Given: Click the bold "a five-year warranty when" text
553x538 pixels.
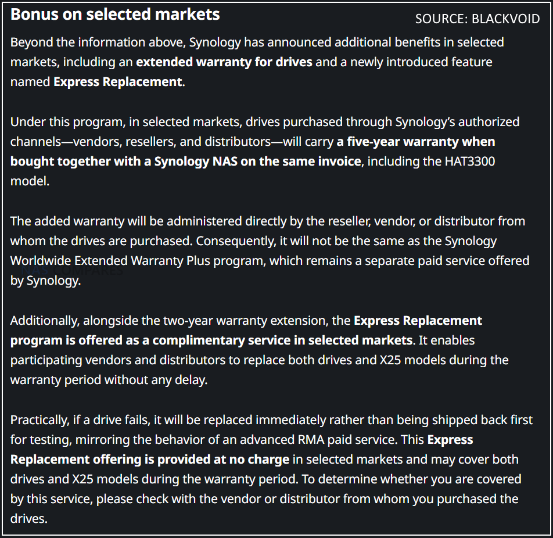Looking at the screenshot, I should point(416,142).
